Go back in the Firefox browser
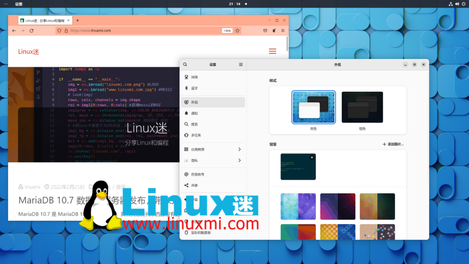Viewport: 469px width, 264px height. [x=14, y=30]
